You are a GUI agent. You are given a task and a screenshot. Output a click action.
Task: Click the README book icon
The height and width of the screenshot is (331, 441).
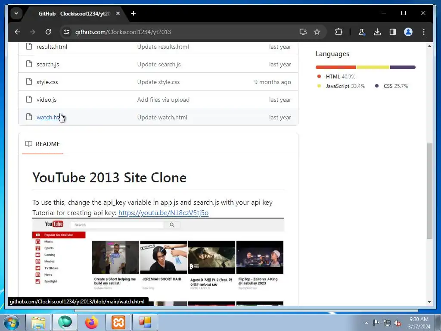29,144
